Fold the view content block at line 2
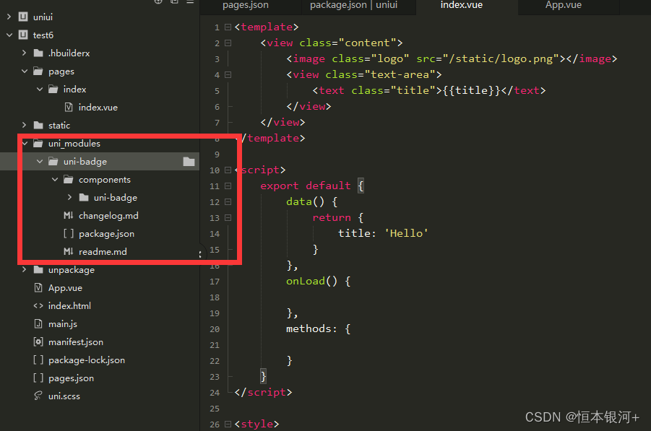651x431 pixels. pyautogui.click(x=228, y=43)
